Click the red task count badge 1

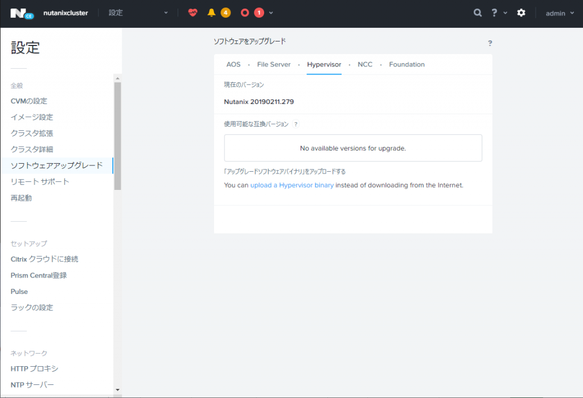click(259, 13)
